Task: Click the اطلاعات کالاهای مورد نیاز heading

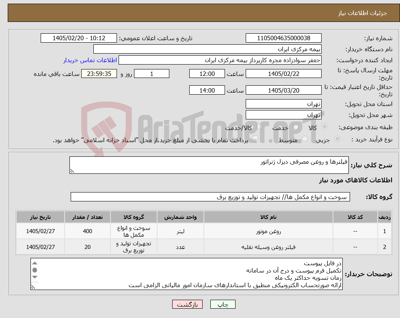Action: click(x=356, y=180)
